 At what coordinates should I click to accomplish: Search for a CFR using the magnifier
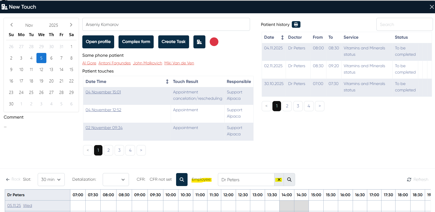tap(182, 179)
